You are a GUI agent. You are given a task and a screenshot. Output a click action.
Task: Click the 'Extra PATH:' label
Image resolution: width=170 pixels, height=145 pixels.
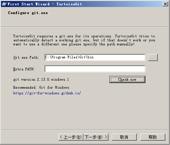coord(24,69)
